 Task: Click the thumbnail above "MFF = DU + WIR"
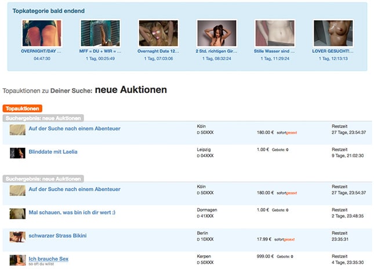click(x=100, y=33)
